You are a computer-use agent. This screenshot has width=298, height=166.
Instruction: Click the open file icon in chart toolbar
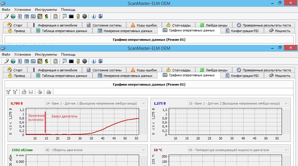click(x=24, y=92)
